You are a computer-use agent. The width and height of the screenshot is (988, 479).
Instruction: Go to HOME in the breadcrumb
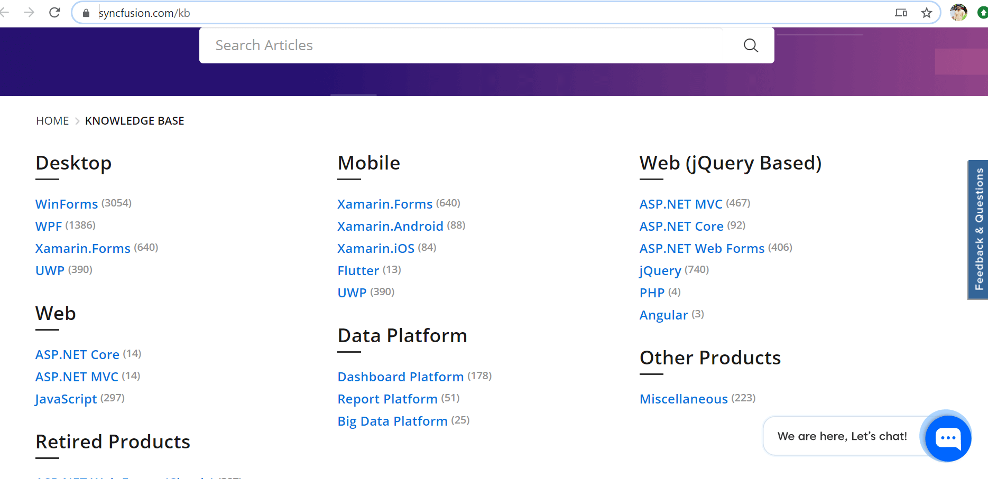(52, 121)
